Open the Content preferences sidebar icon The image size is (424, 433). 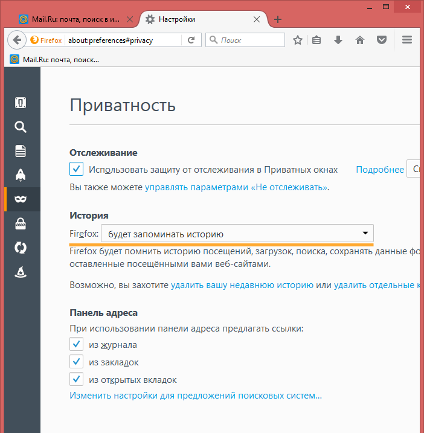coord(21,151)
